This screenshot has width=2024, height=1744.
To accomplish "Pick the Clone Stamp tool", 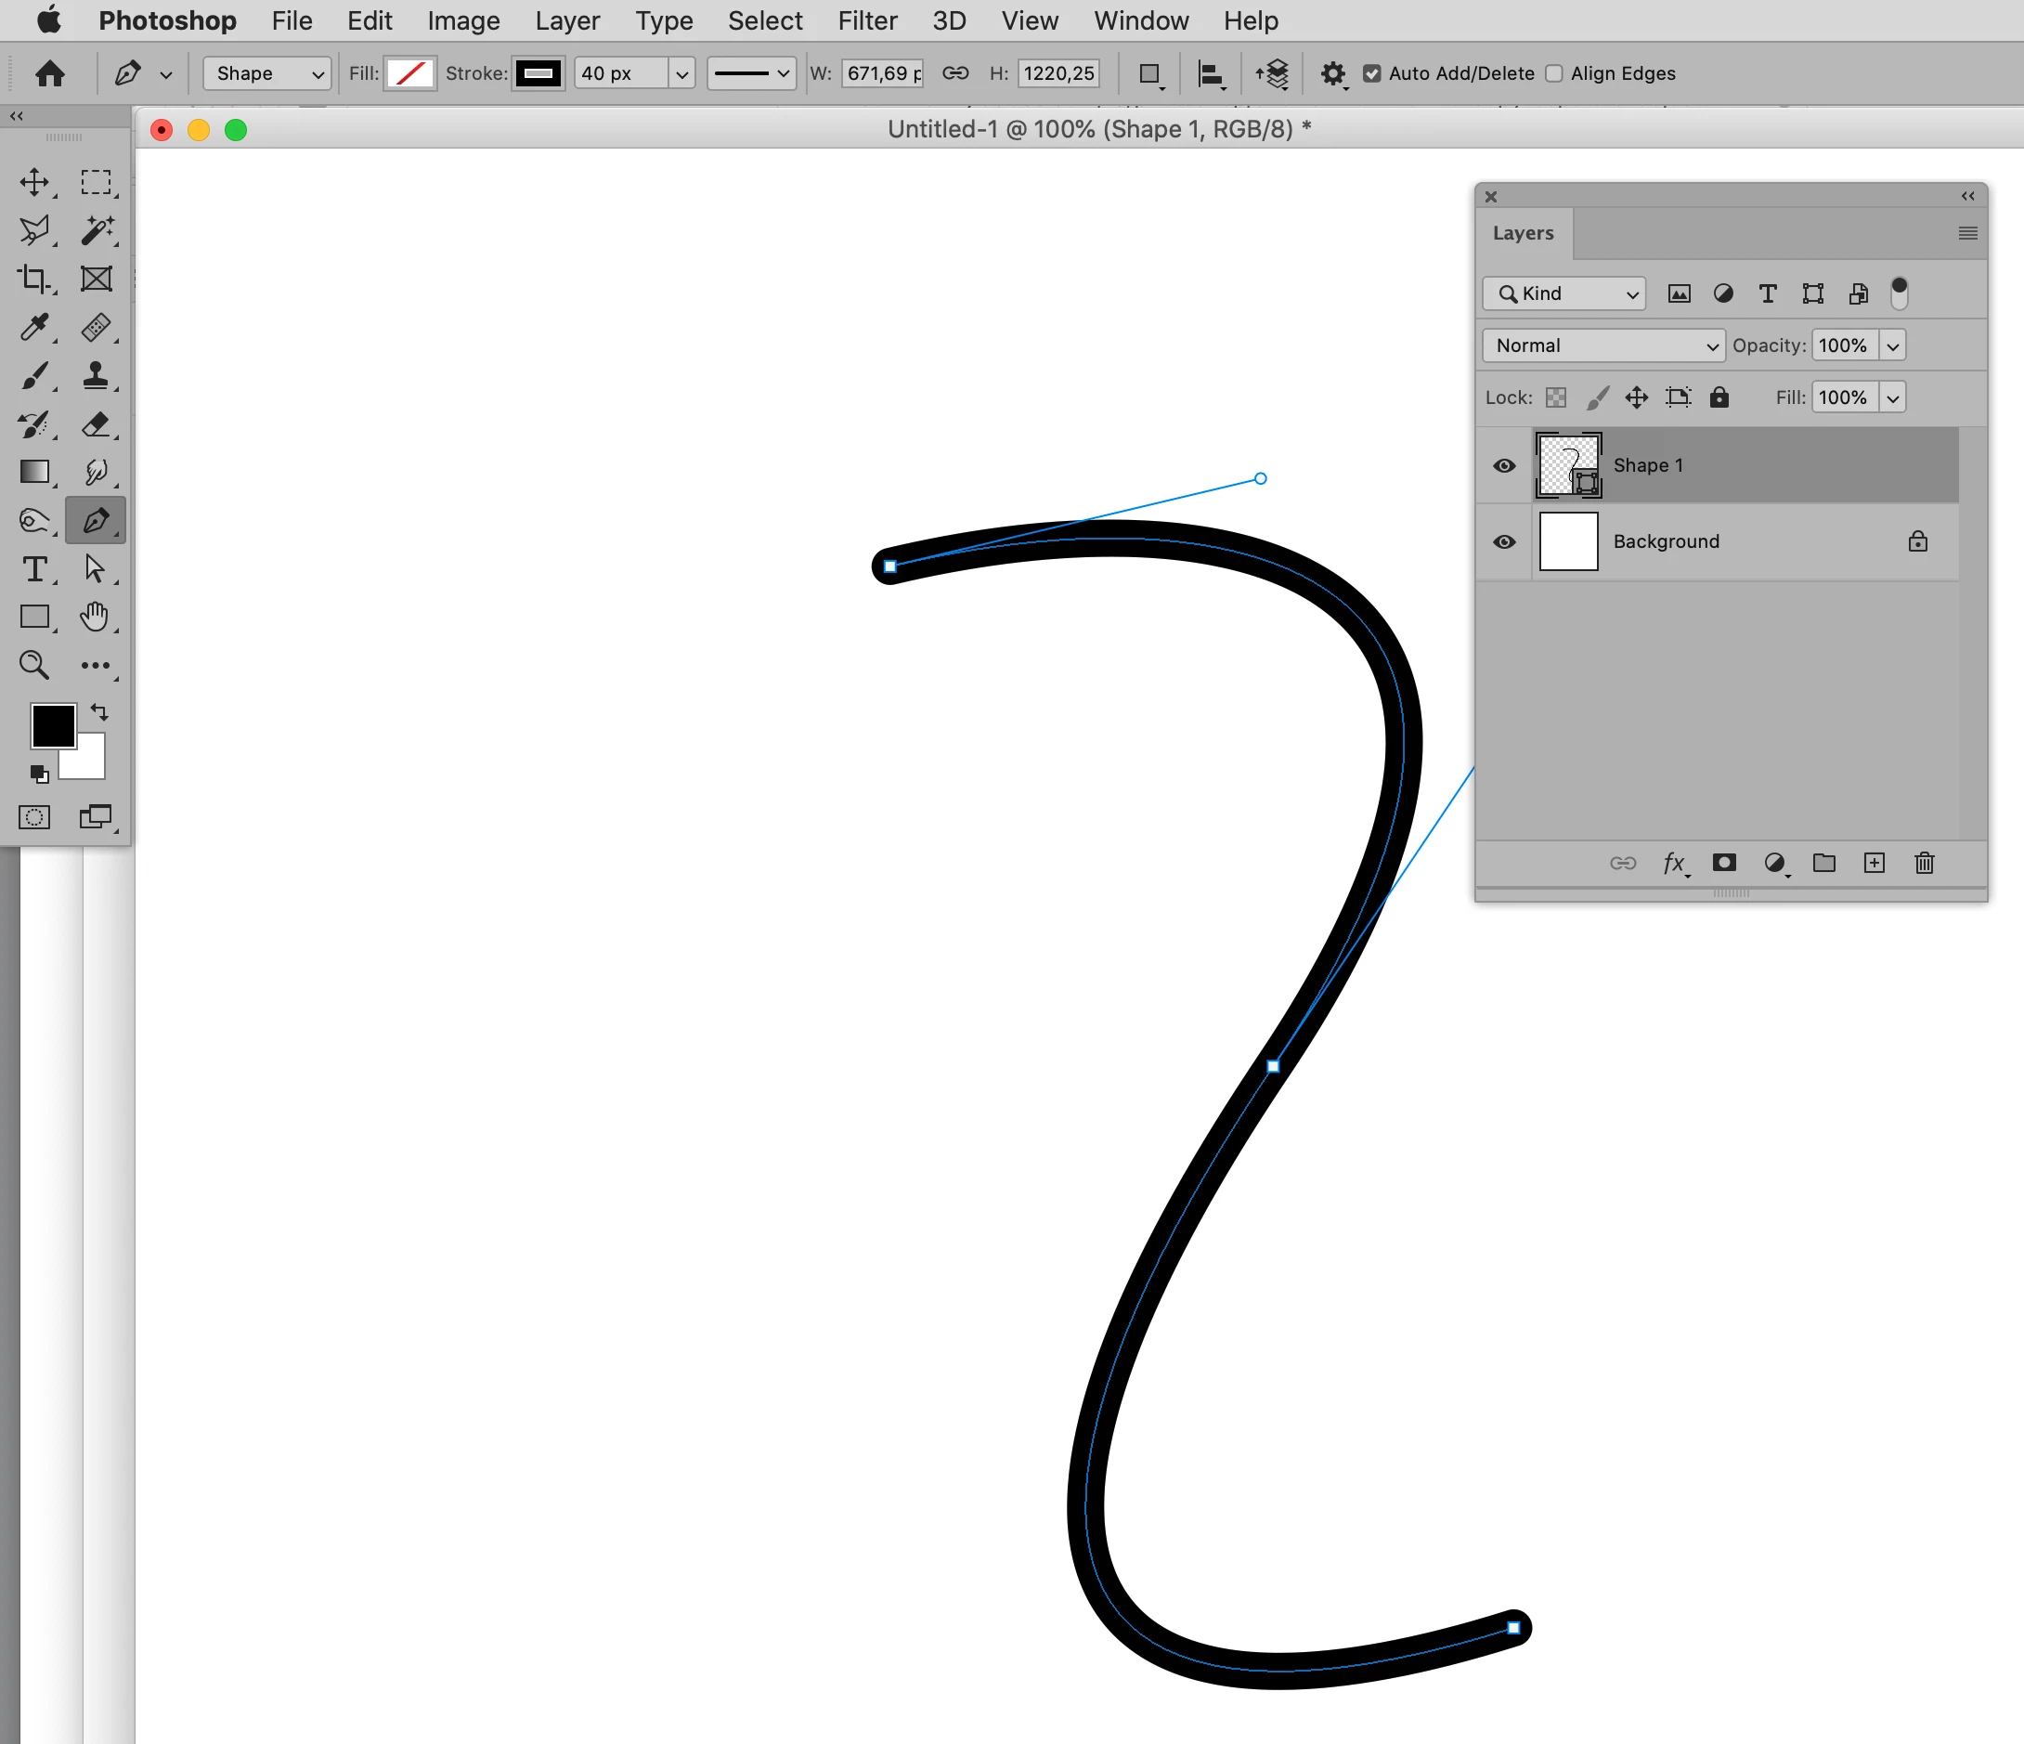I will [x=96, y=375].
